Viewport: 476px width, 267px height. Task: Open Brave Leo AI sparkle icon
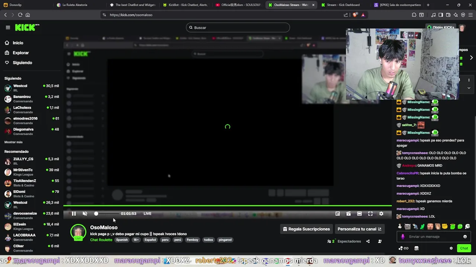coord(456,15)
